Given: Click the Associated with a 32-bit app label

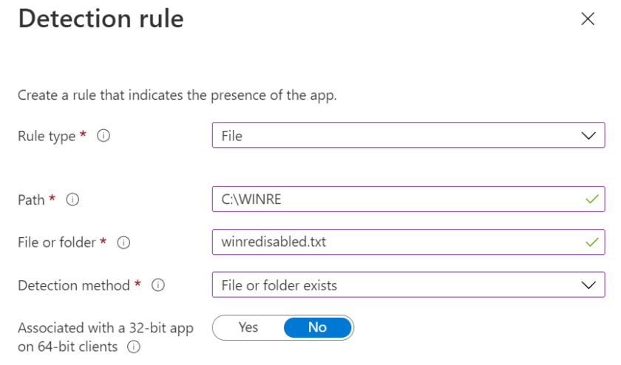Looking at the screenshot, I should coord(106,337).
